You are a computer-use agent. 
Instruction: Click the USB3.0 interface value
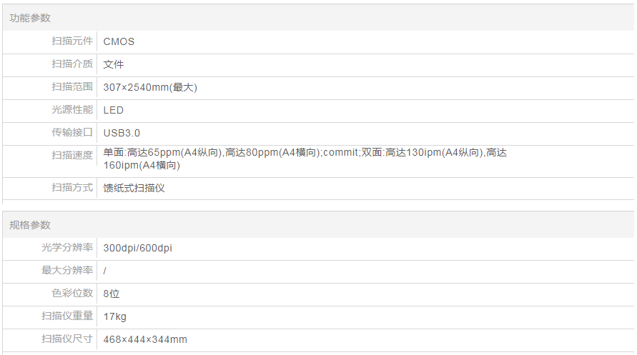click(x=122, y=133)
